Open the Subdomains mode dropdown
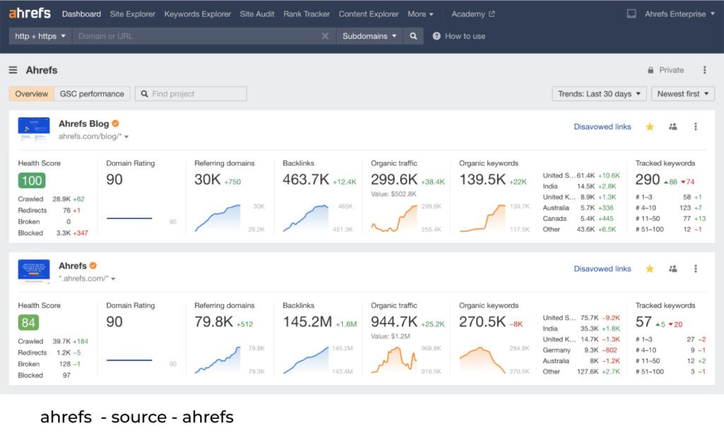 369,36
